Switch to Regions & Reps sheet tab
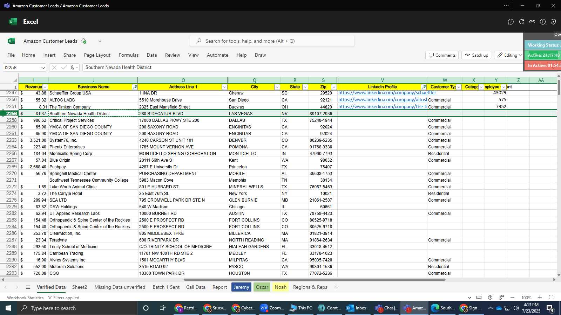This screenshot has height=315, width=561. (310, 287)
